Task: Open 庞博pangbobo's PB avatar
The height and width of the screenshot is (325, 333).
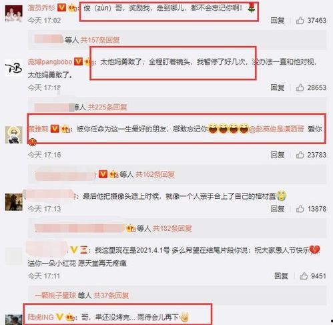Action: pyautogui.click(x=14, y=68)
